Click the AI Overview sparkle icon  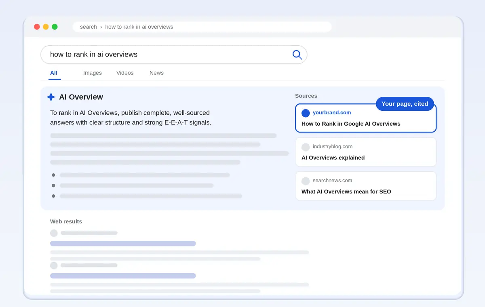click(51, 97)
